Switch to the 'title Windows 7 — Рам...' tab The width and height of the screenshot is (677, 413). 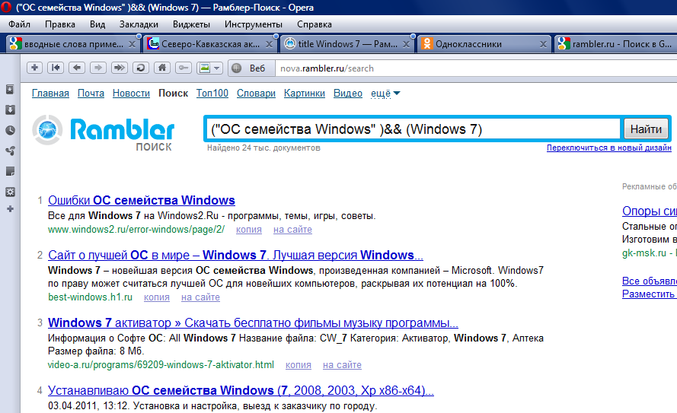click(347, 44)
